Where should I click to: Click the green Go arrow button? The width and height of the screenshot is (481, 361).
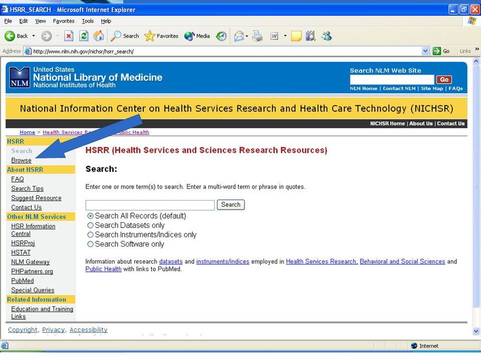pos(436,51)
